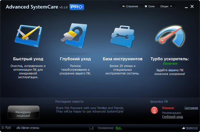This screenshot has width=200, height=132.
Task: Click the Turbo Boost speedometer icon
Action: tap(170, 36)
